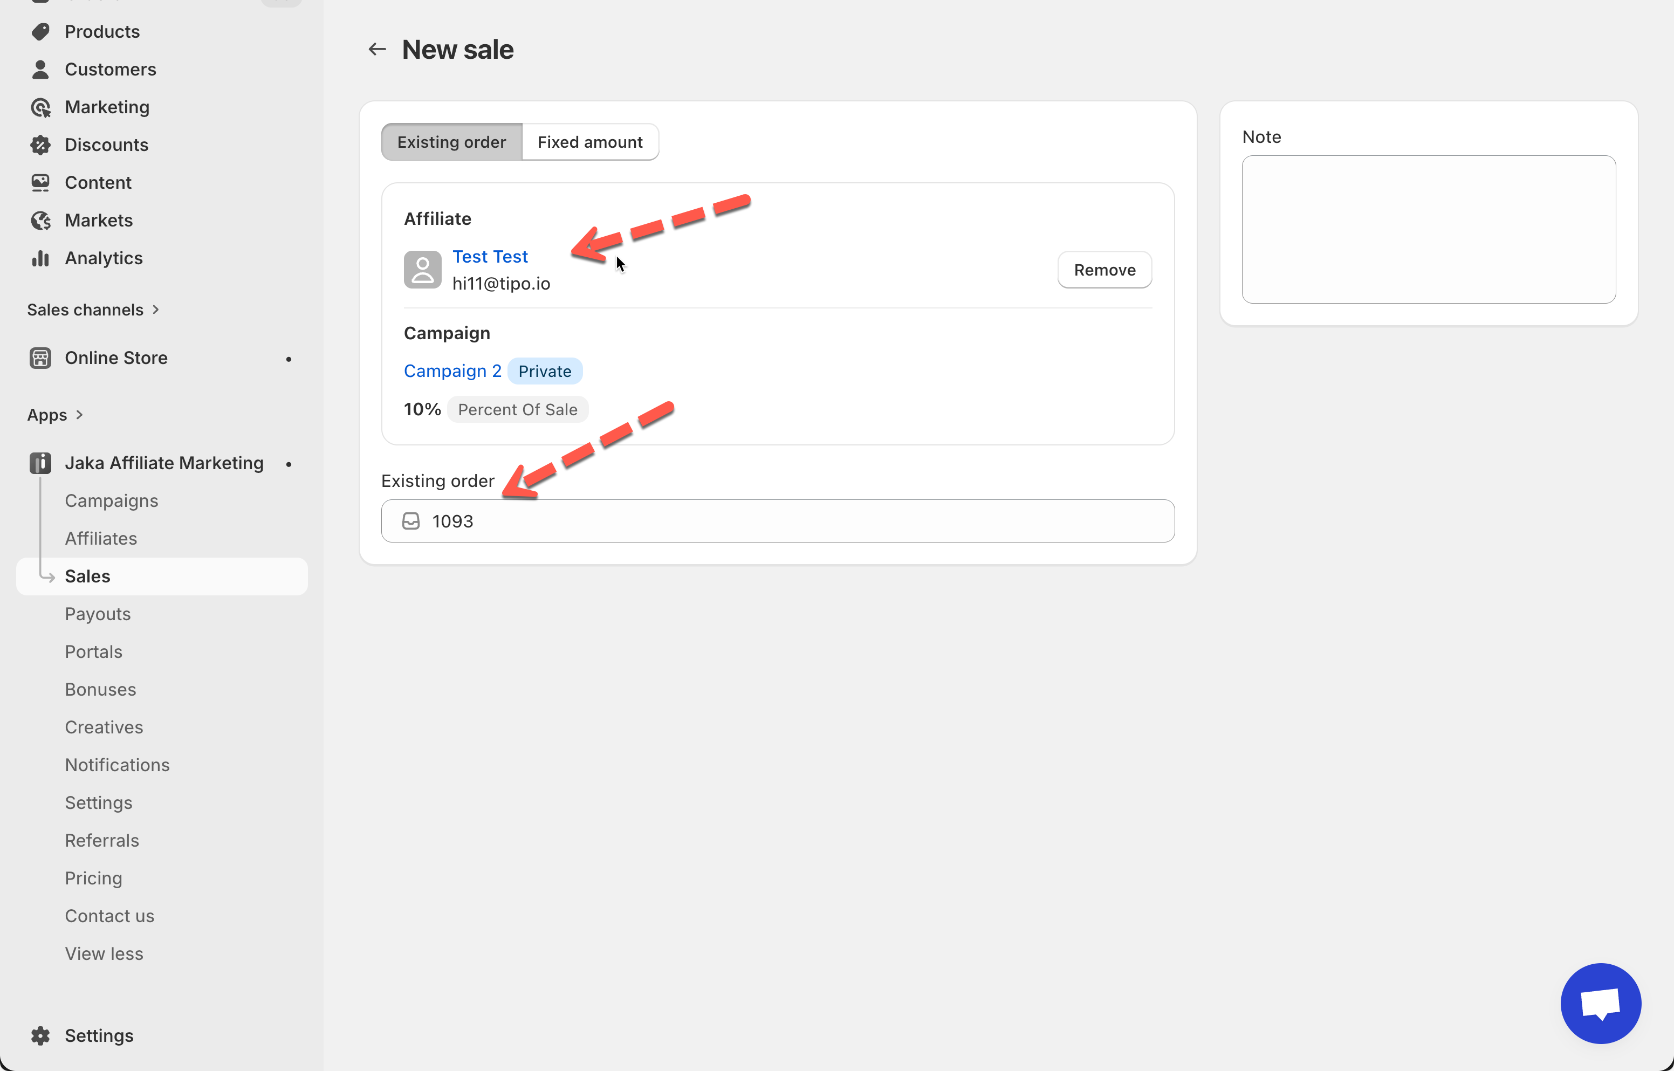Click the Discounts badge icon
This screenshot has width=1674, height=1071.
click(x=40, y=145)
